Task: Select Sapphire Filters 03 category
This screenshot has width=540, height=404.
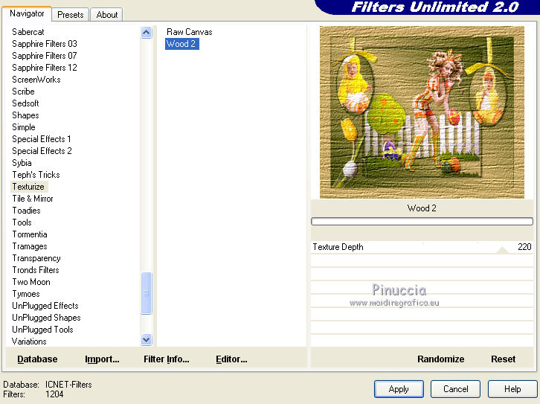Action: pyautogui.click(x=45, y=44)
